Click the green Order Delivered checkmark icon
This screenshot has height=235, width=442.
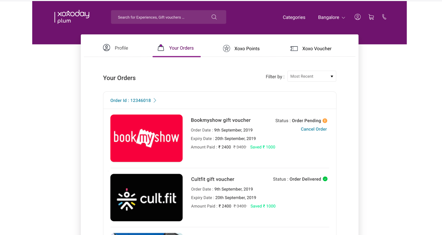click(325, 179)
